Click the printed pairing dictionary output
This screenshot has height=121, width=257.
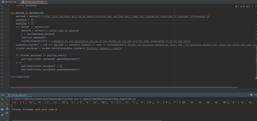[134, 102]
